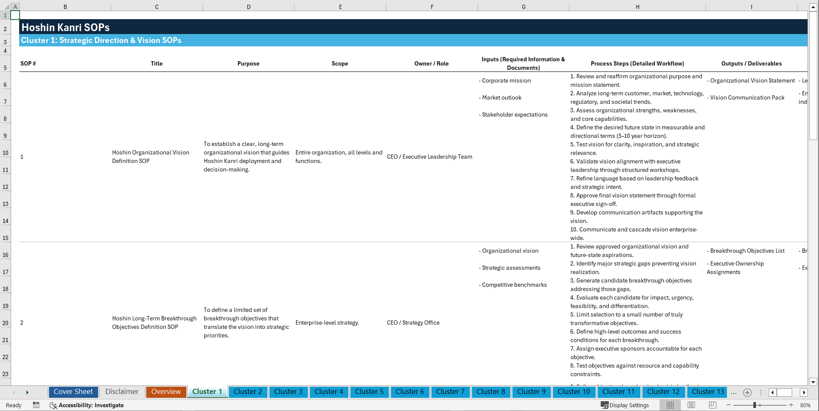Open the Disclaimer sheet tab

122,392
